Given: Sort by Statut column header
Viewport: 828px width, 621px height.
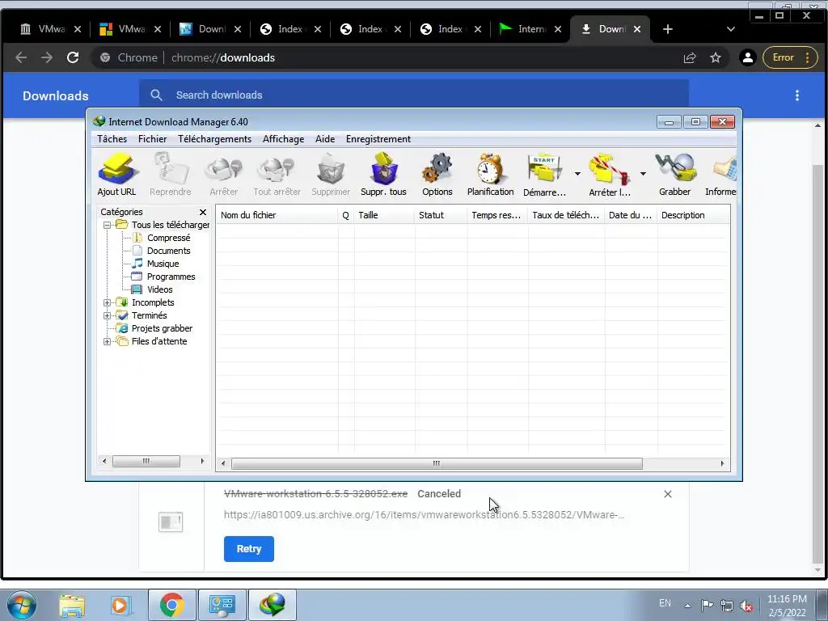Looking at the screenshot, I should click(x=441, y=215).
